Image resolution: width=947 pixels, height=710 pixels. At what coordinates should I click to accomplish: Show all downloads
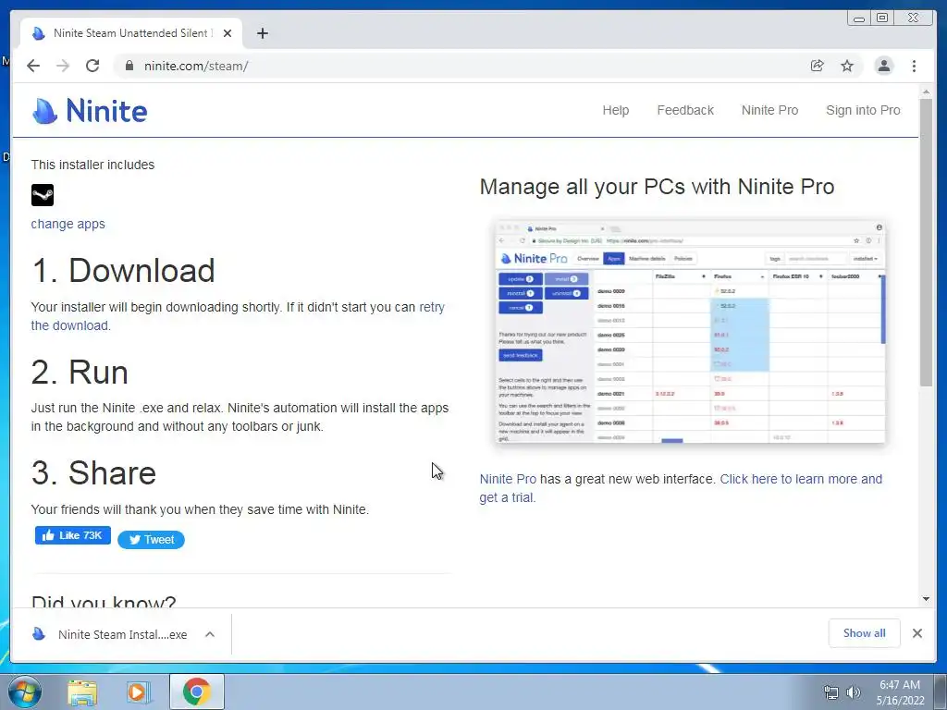[865, 632]
